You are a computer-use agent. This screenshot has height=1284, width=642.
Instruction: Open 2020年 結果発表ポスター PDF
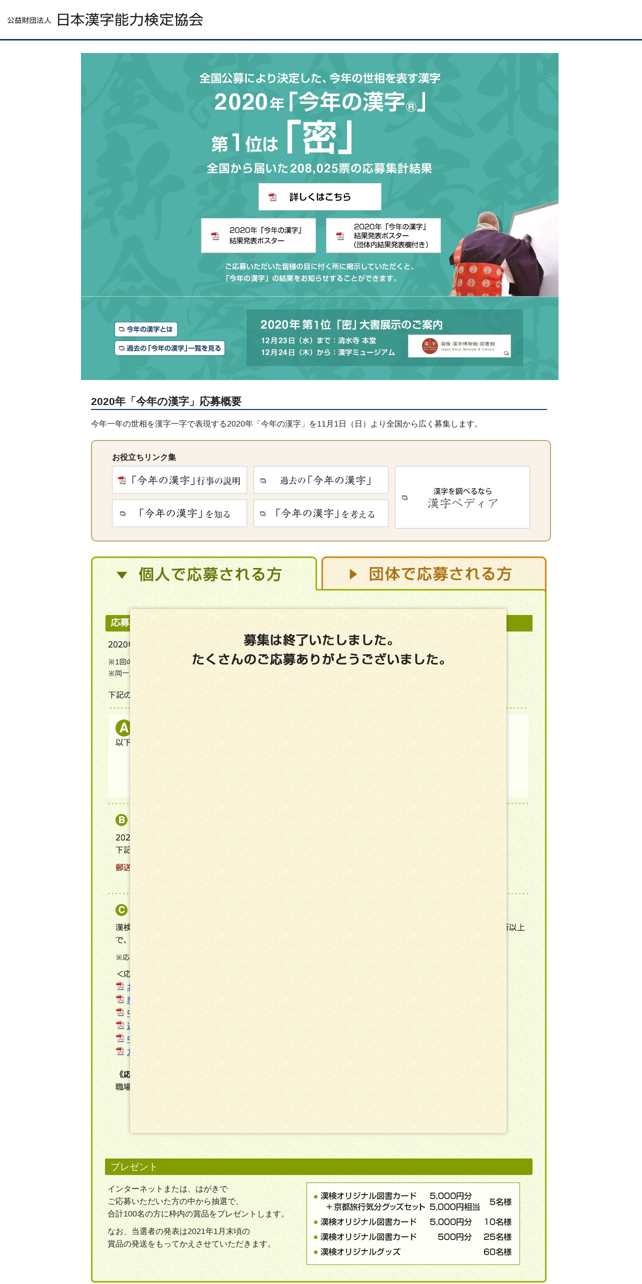point(258,235)
